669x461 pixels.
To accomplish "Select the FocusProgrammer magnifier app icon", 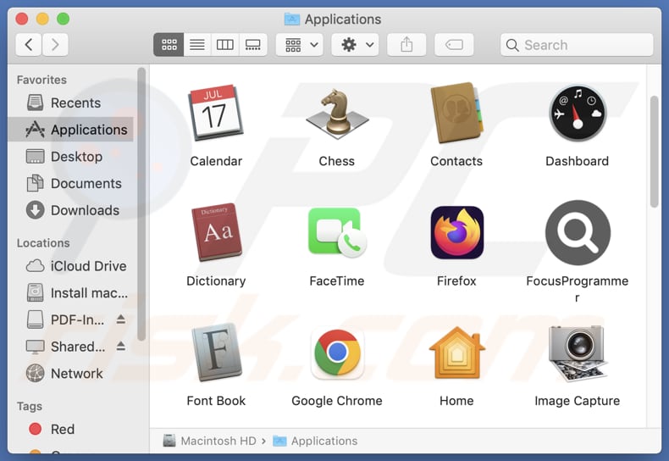I will 578,233.
